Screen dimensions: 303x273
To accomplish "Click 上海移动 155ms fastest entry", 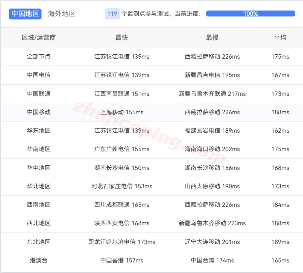I will pos(122,112).
